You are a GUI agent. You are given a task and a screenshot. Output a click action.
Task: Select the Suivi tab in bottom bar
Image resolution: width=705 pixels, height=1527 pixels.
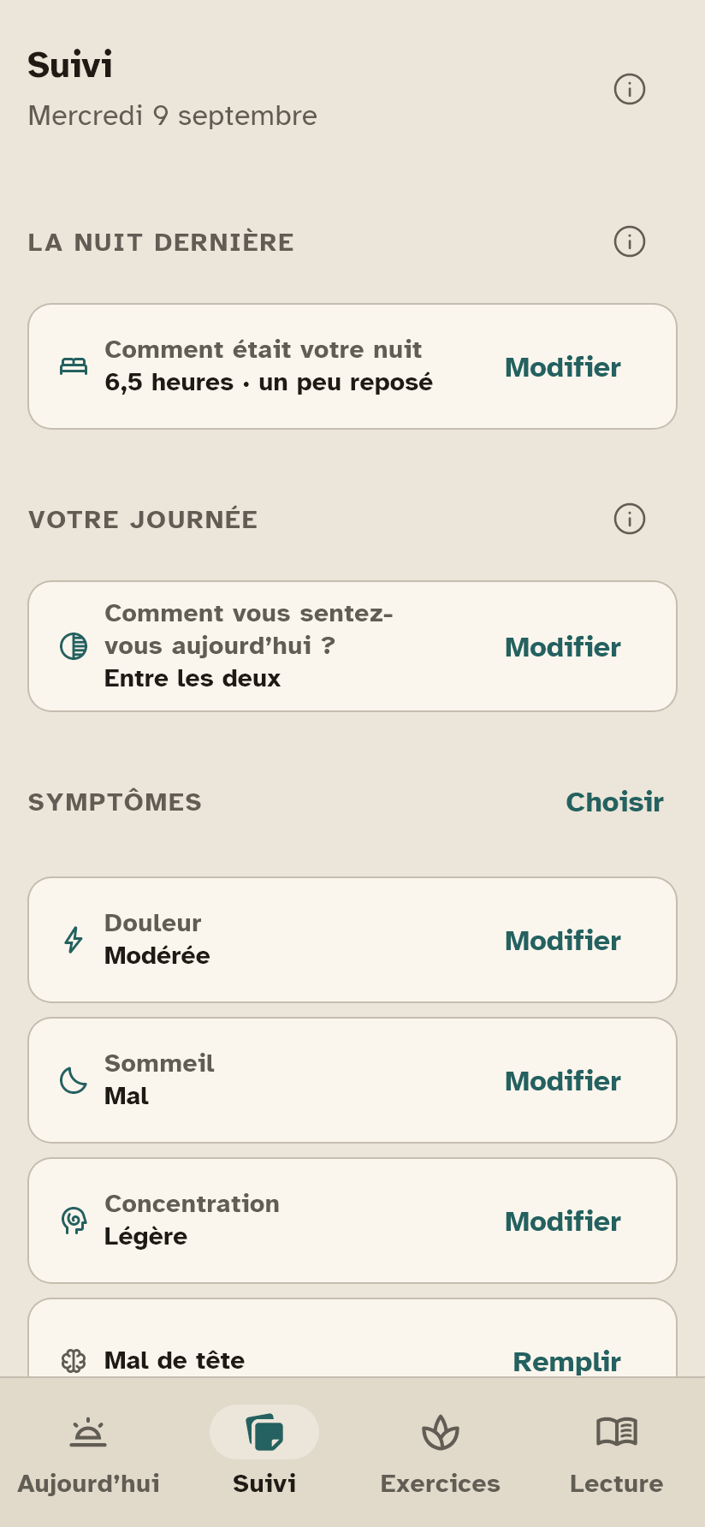tap(264, 1453)
